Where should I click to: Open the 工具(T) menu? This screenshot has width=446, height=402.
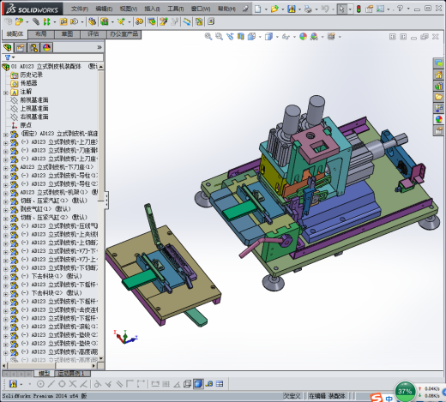(175, 9)
